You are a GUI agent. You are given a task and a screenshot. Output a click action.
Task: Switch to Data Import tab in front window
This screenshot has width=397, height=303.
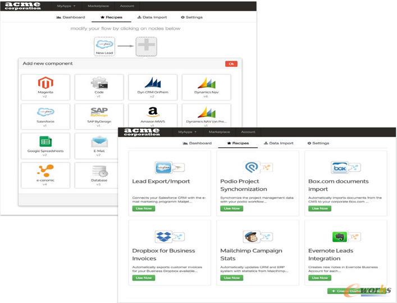(279, 143)
